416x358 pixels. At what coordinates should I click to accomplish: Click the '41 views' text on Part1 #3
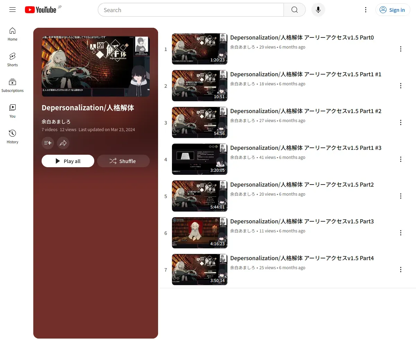point(268,157)
